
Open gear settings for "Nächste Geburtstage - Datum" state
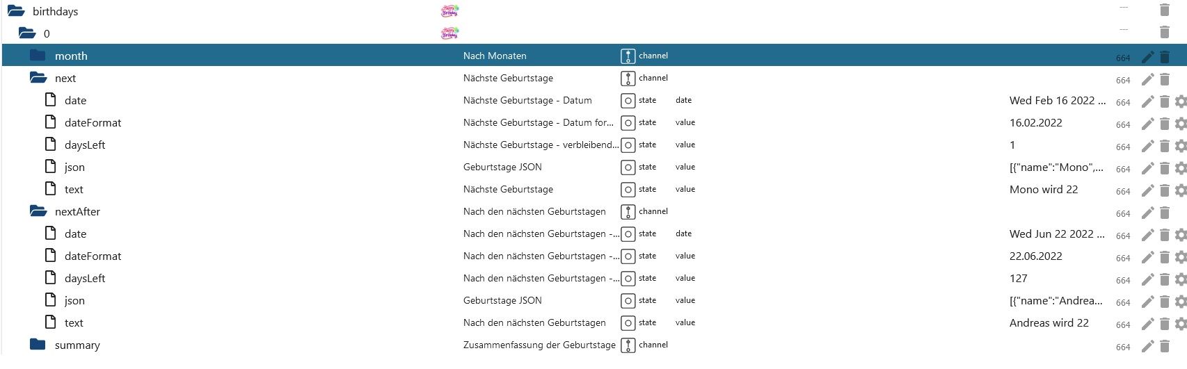click(x=1180, y=101)
